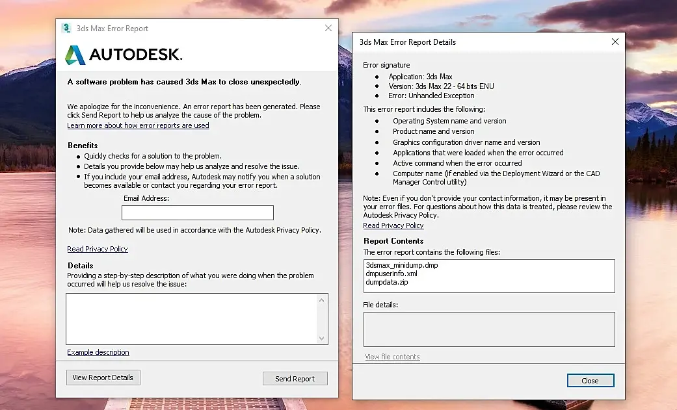
Task: Click the 'Active command when the error occurred' item
Action: pos(457,163)
